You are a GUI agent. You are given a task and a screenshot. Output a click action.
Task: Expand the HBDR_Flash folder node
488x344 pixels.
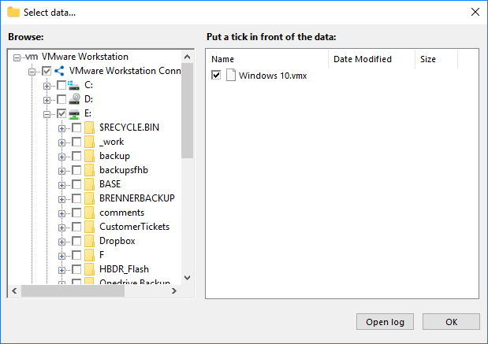click(61, 270)
